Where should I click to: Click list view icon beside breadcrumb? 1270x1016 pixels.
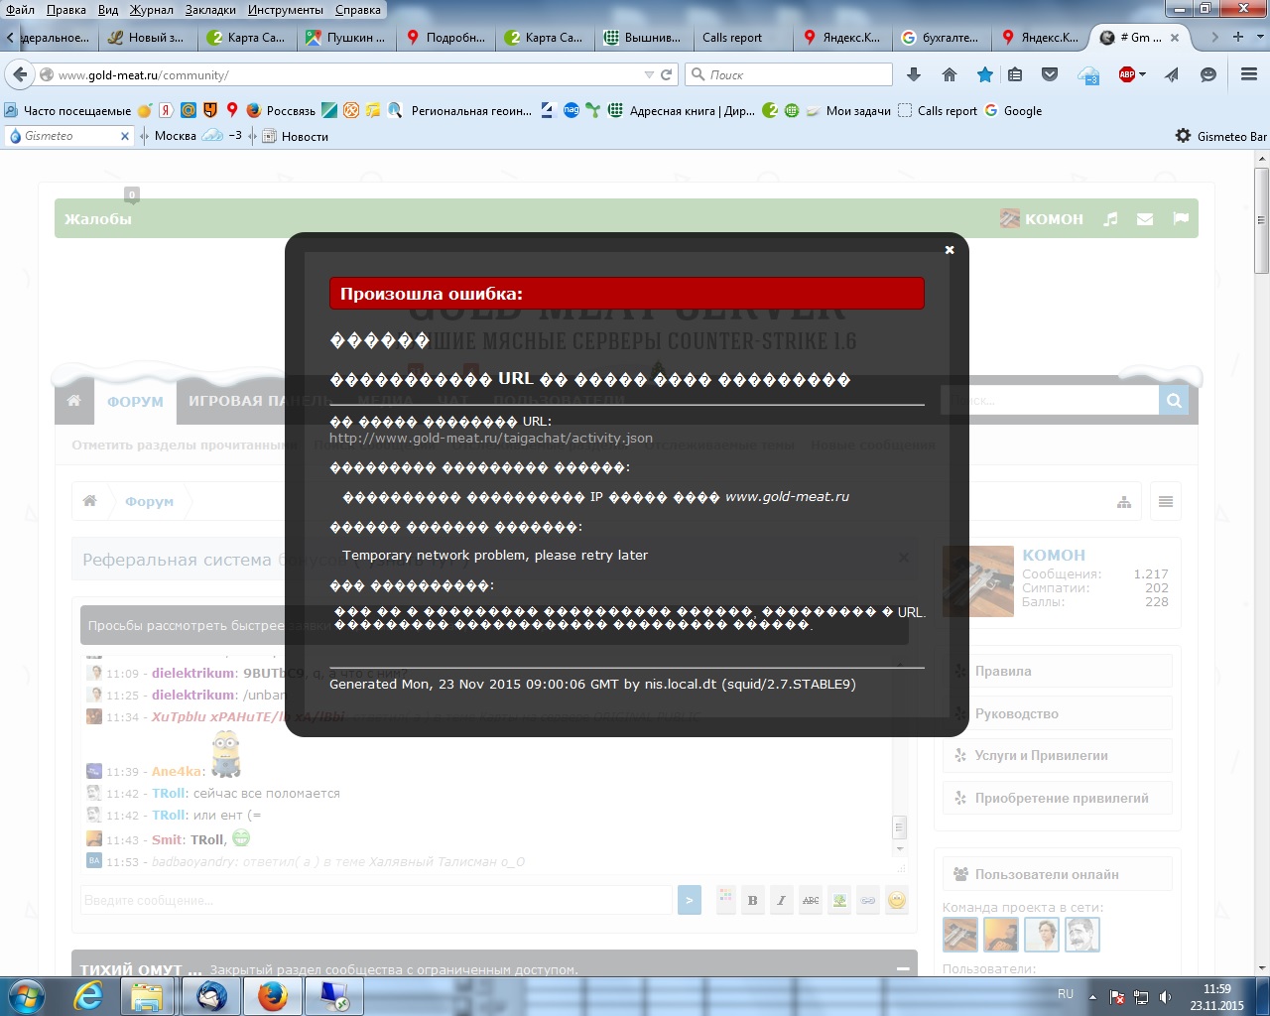1166,502
